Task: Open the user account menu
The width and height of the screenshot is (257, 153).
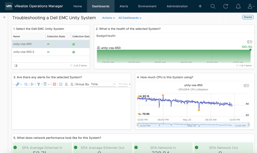Action: 251,6
